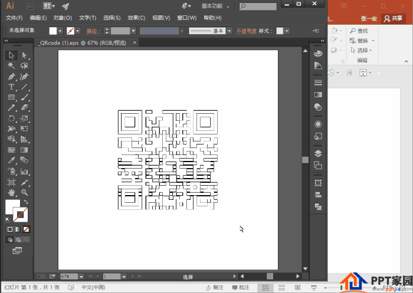The width and height of the screenshot is (413, 293).
Task: Click the 不透明度 opacity link
Action: pos(247,31)
